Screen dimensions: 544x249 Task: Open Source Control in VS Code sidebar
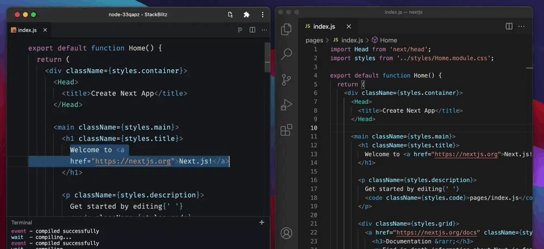(286, 80)
